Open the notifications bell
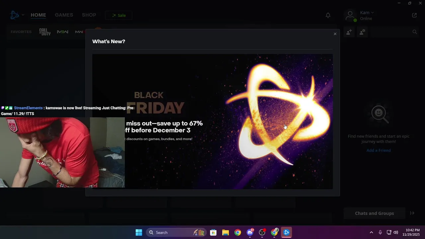Viewport: 425px width, 239px height. [328, 15]
